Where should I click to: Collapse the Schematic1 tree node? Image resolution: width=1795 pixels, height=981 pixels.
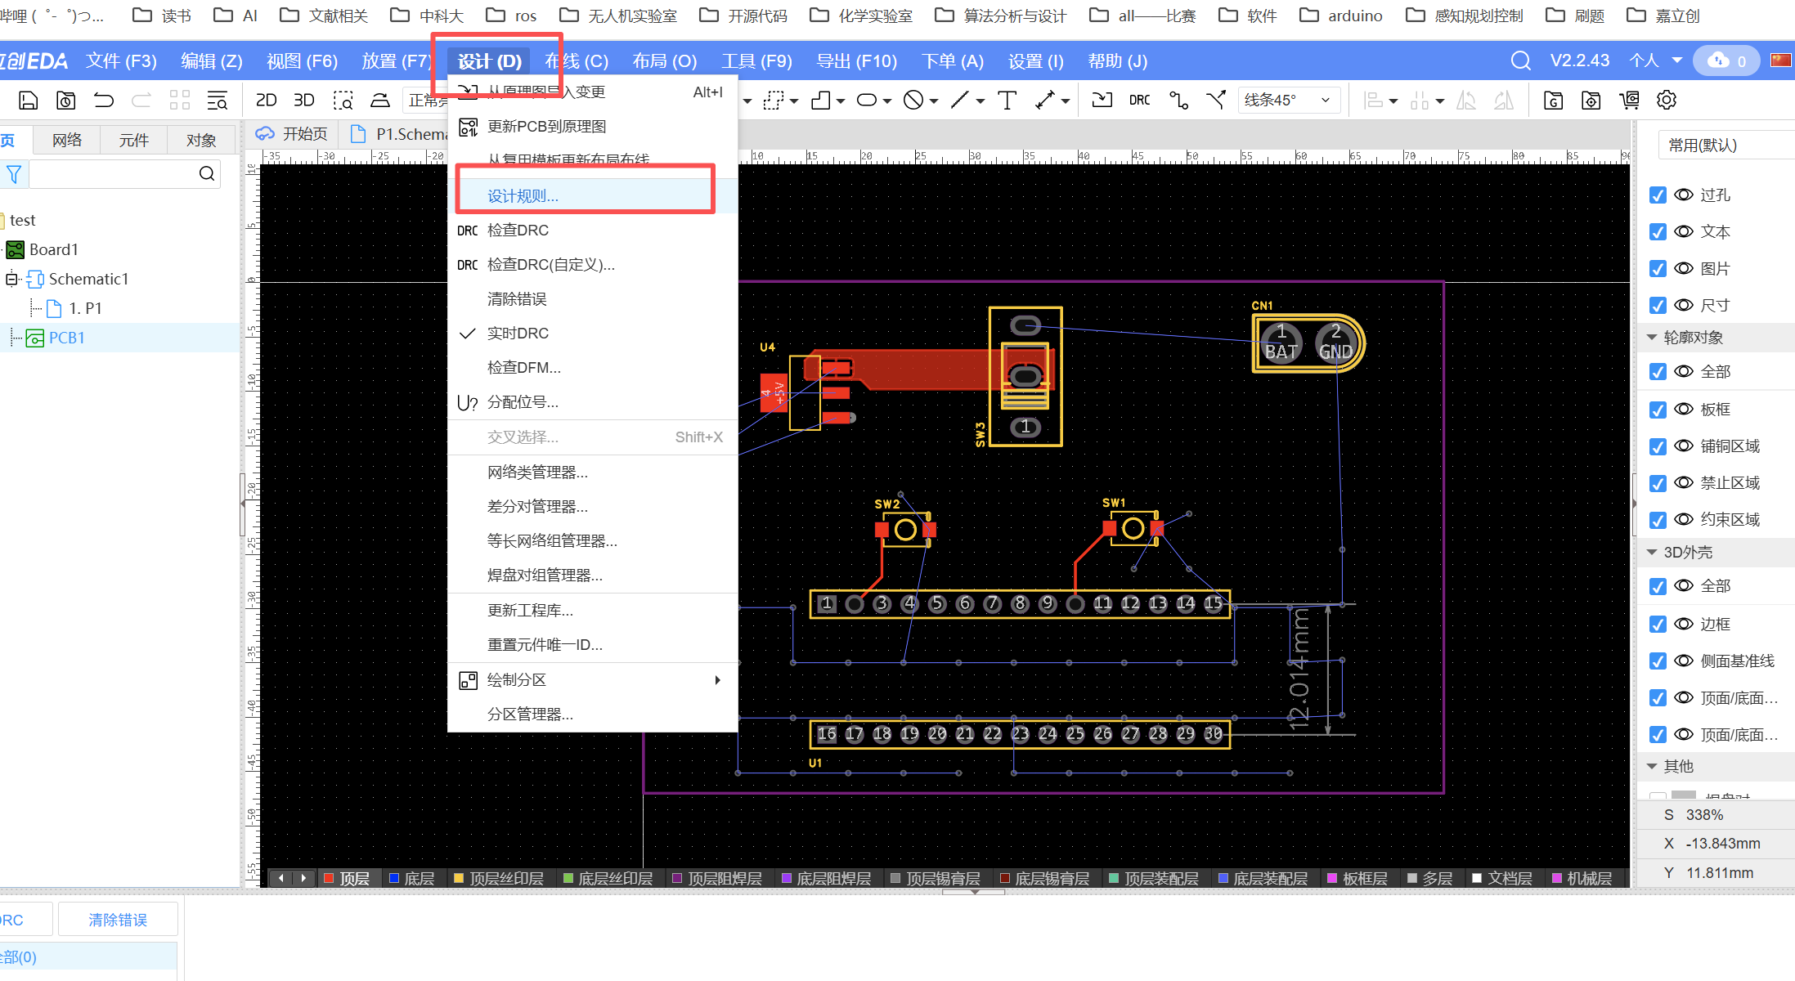pyautogui.click(x=11, y=279)
